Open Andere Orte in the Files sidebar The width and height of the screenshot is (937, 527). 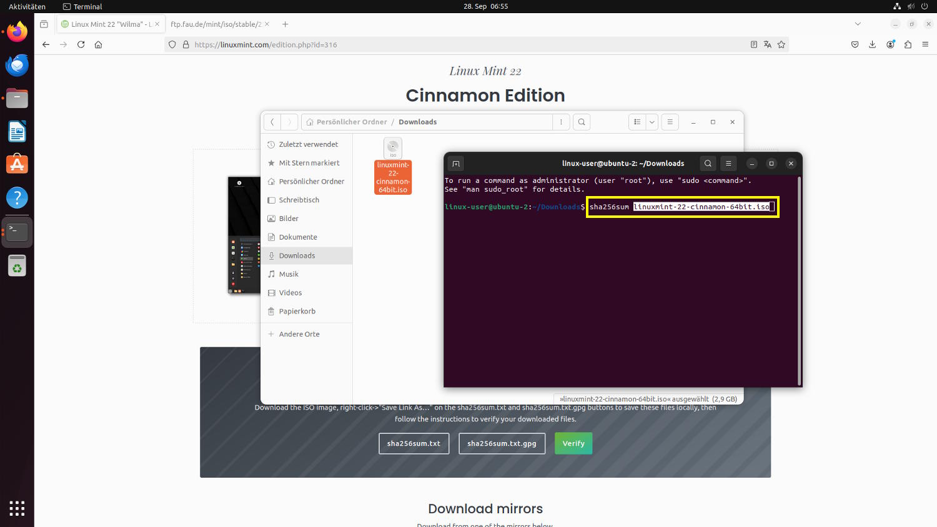point(307,334)
